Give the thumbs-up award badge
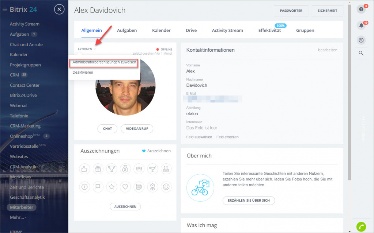The image size is (374, 233). tap(84, 169)
